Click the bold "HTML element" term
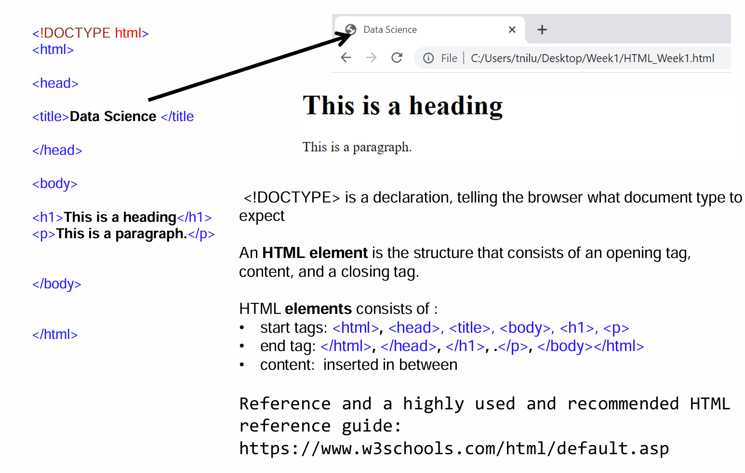The width and height of the screenshot is (745, 473). pos(315,253)
